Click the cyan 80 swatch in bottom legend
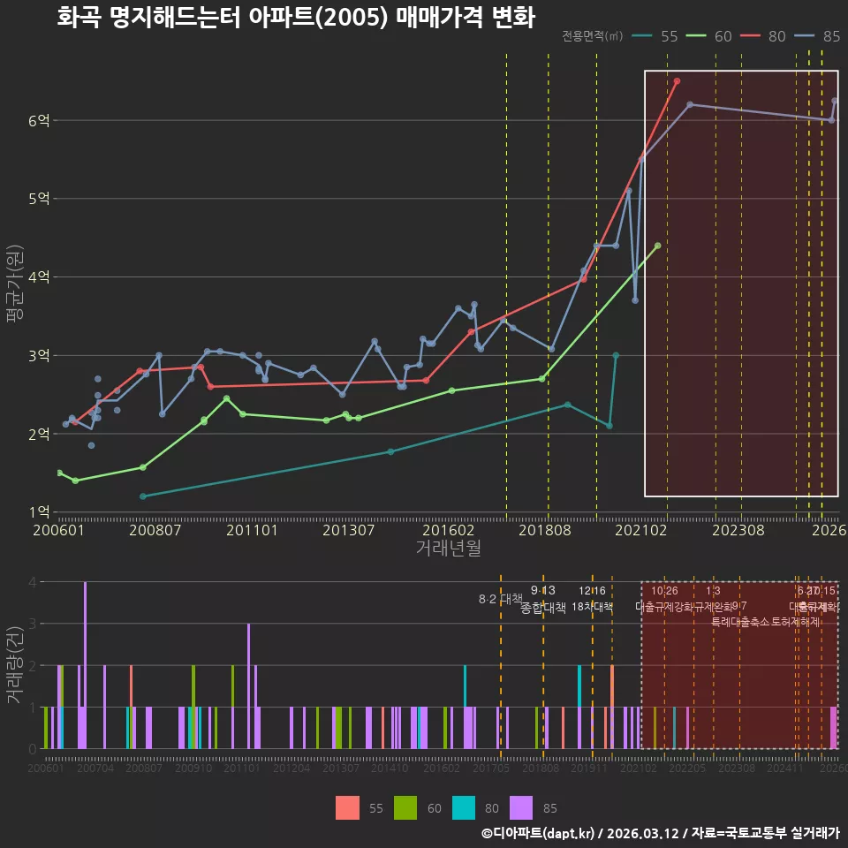 coord(464,807)
